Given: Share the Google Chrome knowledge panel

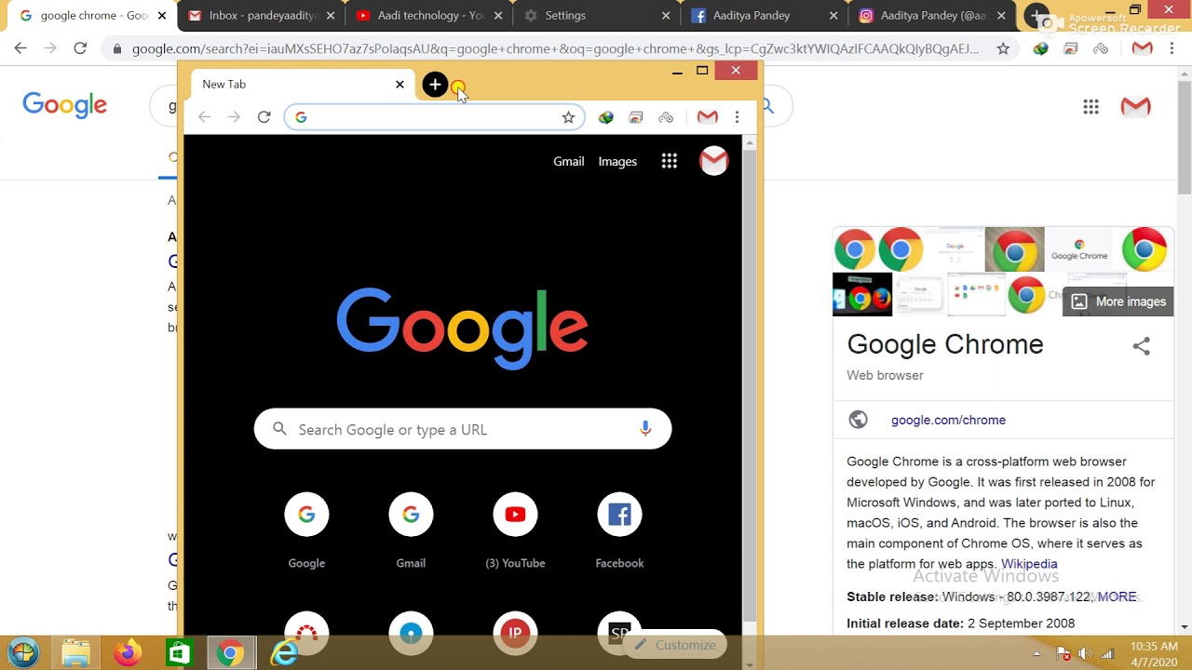Looking at the screenshot, I should pos(1141,346).
